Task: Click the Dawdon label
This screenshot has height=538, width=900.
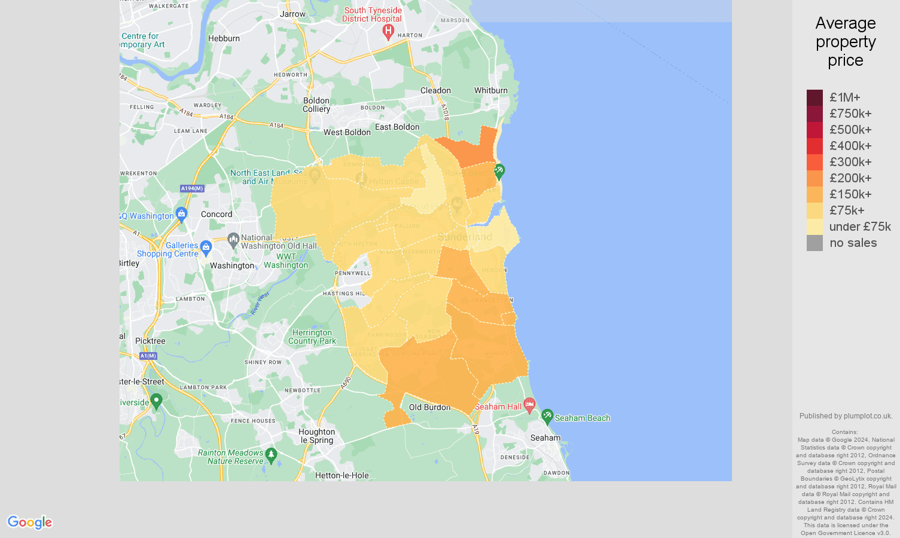Action: click(x=557, y=473)
